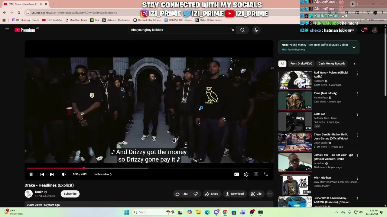This screenshot has height=217, width=387.
Task: Skip to the previous video
Action: pyautogui.click(x=42, y=174)
